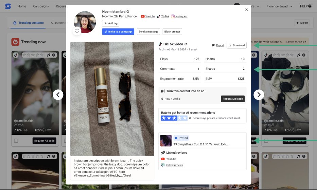Open Youtube link in profile header
The height and width of the screenshot is (190, 317).
[150, 16]
